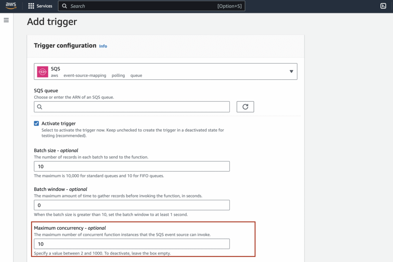Click the AWS logo home icon
This screenshot has height=262, width=393.
click(11, 6)
